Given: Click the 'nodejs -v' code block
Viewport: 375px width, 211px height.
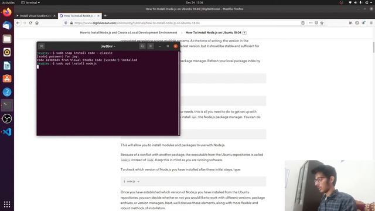Looking at the screenshot, I should (x=193, y=181).
